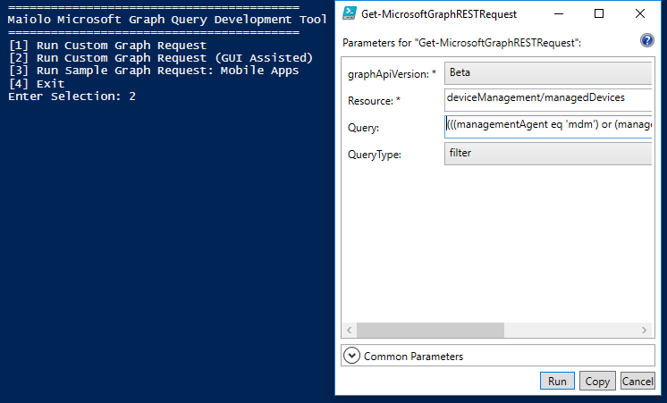Click the 'Query:' label
The height and width of the screenshot is (403, 667).
(x=363, y=128)
